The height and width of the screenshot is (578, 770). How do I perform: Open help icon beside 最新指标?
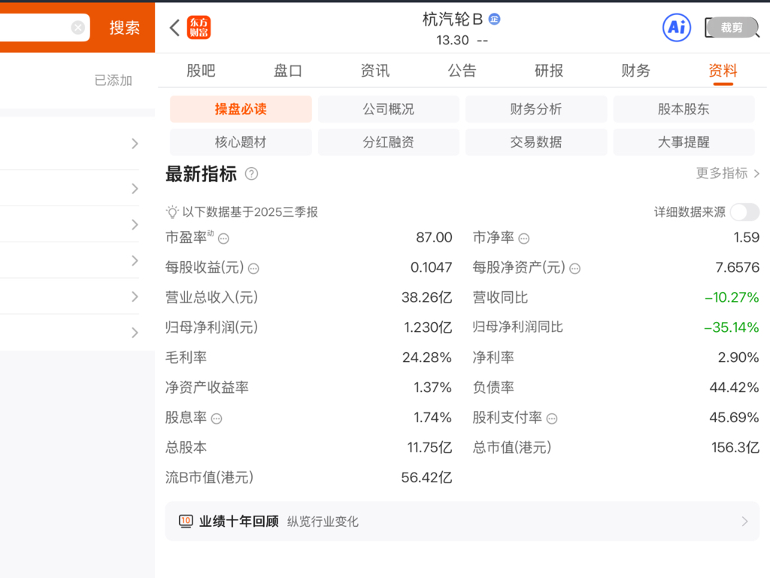tap(251, 174)
